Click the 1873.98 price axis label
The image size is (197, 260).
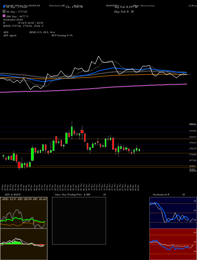click(x=193, y=131)
